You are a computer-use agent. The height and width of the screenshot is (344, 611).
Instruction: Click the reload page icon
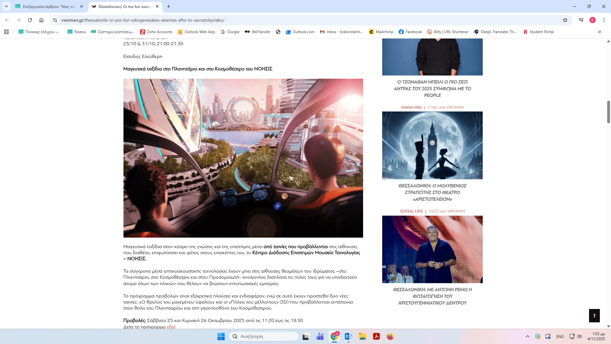click(x=30, y=20)
